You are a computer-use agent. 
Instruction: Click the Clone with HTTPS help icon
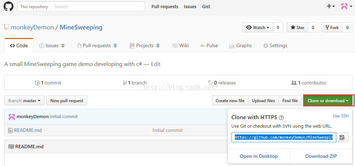pos(281,118)
